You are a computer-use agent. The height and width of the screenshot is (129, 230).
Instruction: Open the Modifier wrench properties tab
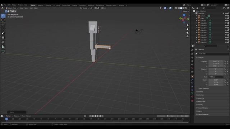(192, 80)
